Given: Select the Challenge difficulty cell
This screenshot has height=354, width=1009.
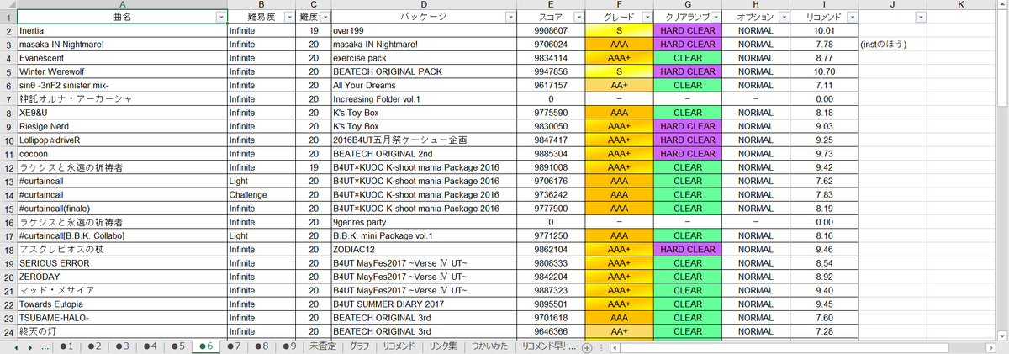Looking at the screenshot, I should pos(261,195).
